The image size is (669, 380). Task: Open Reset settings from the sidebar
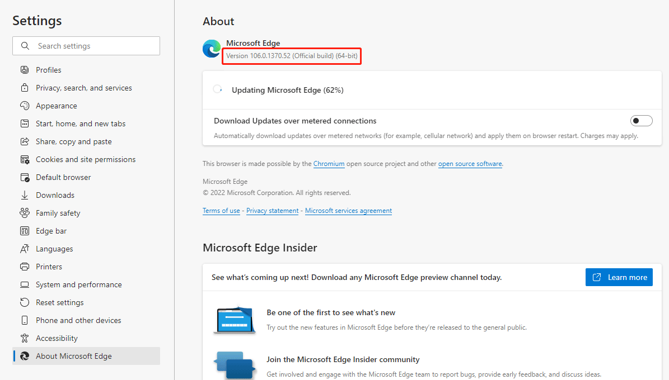tap(23, 302)
